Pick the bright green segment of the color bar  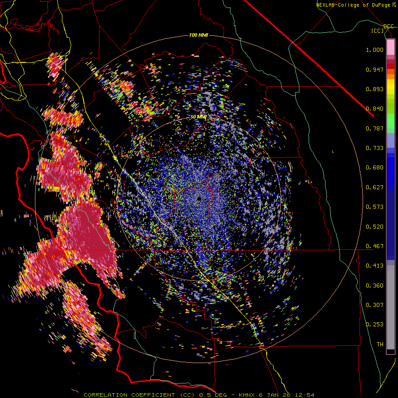(390, 121)
